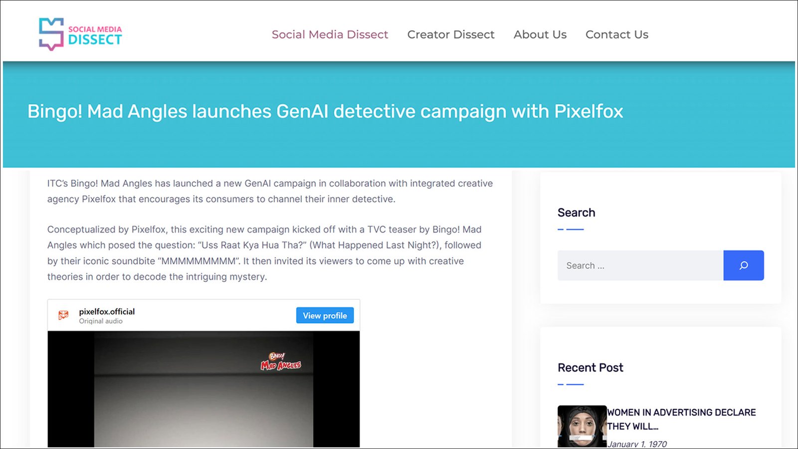Viewport: 798px width, 449px height.
Task: Click the Recent Post heading
Action: point(591,368)
